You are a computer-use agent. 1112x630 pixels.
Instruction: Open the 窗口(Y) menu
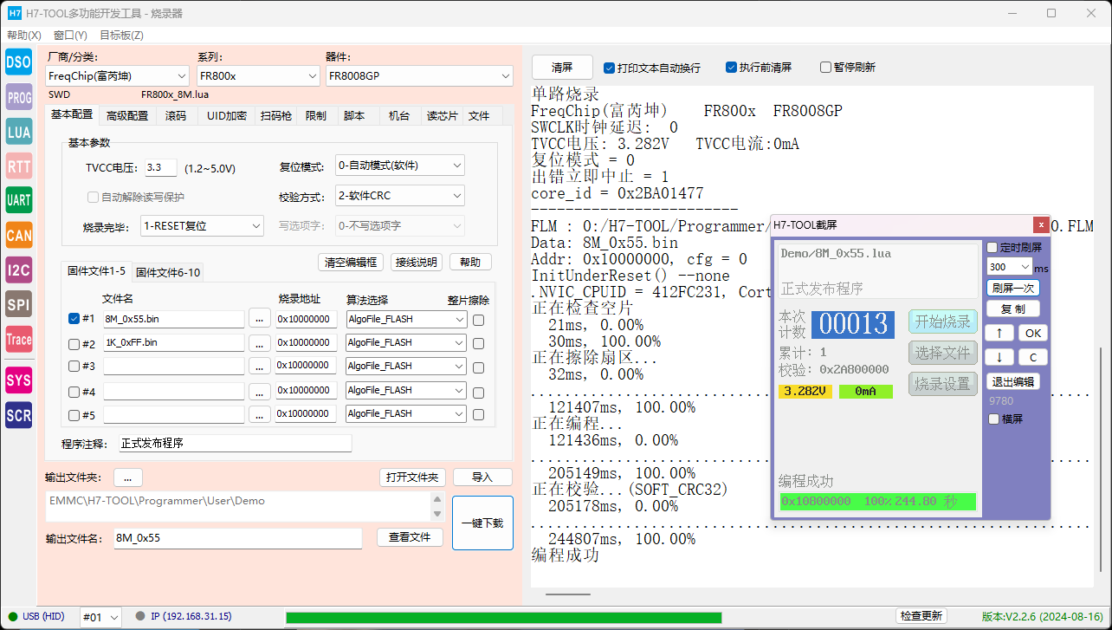(70, 36)
